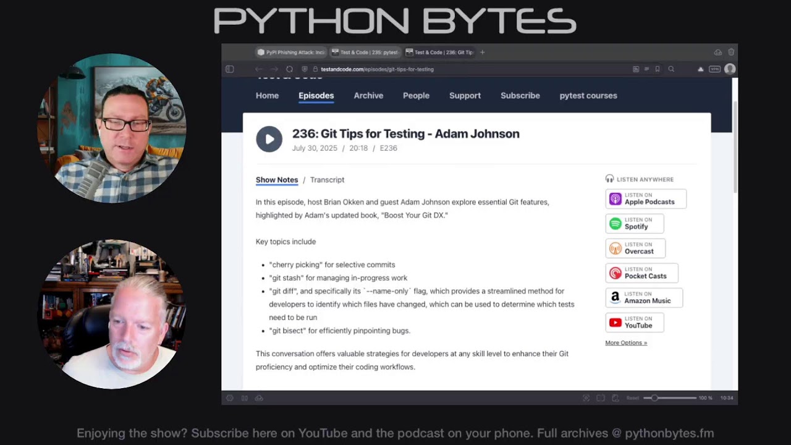Image resolution: width=791 pixels, height=445 pixels.
Task: Toggle the browser sidebar panel icon
Action: (230, 69)
